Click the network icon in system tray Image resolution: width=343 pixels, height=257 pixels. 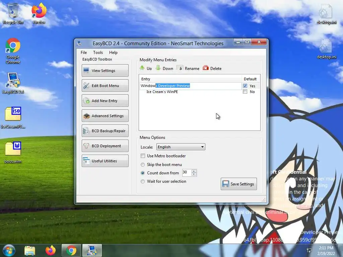(309, 250)
